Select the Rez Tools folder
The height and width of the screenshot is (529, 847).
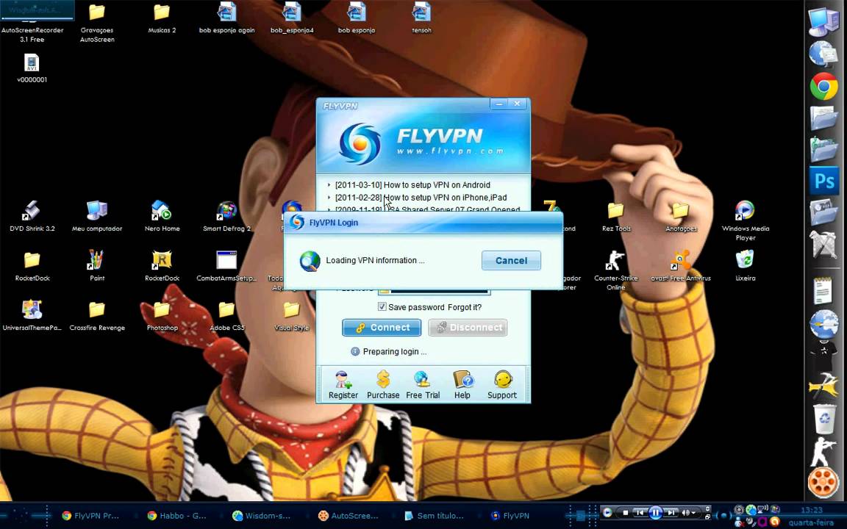point(616,216)
